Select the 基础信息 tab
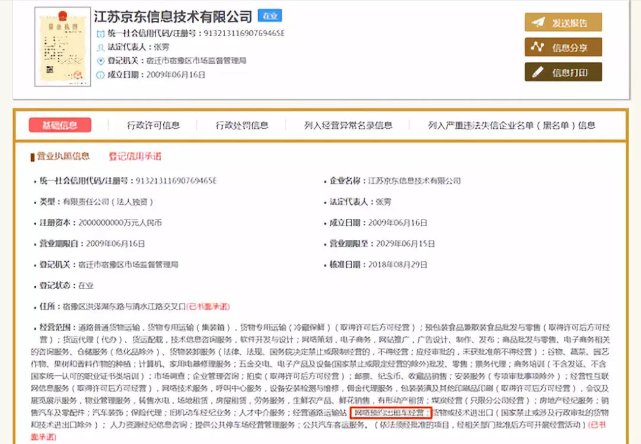Screen dimensions: 641x444 tap(60, 125)
